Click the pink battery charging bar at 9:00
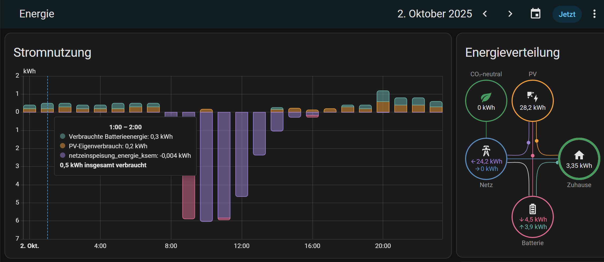 [189, 198]
